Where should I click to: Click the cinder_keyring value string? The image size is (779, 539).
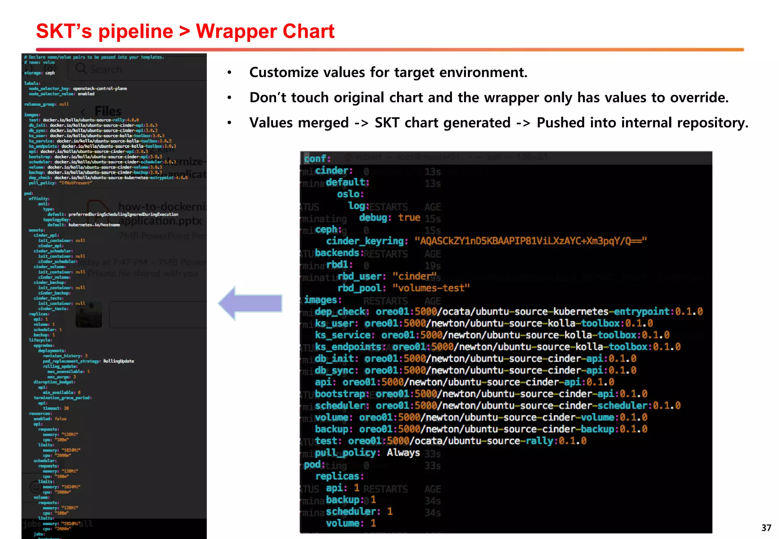[x=531, y=241]
